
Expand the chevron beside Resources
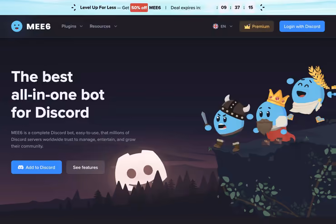(x=116, y=26)
